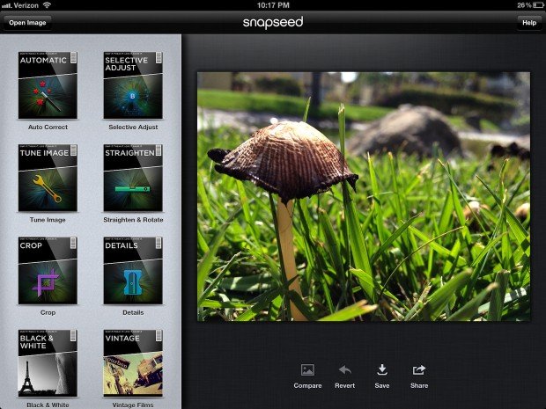
Task: Select the Details sharpening tool
Action: 133,271
